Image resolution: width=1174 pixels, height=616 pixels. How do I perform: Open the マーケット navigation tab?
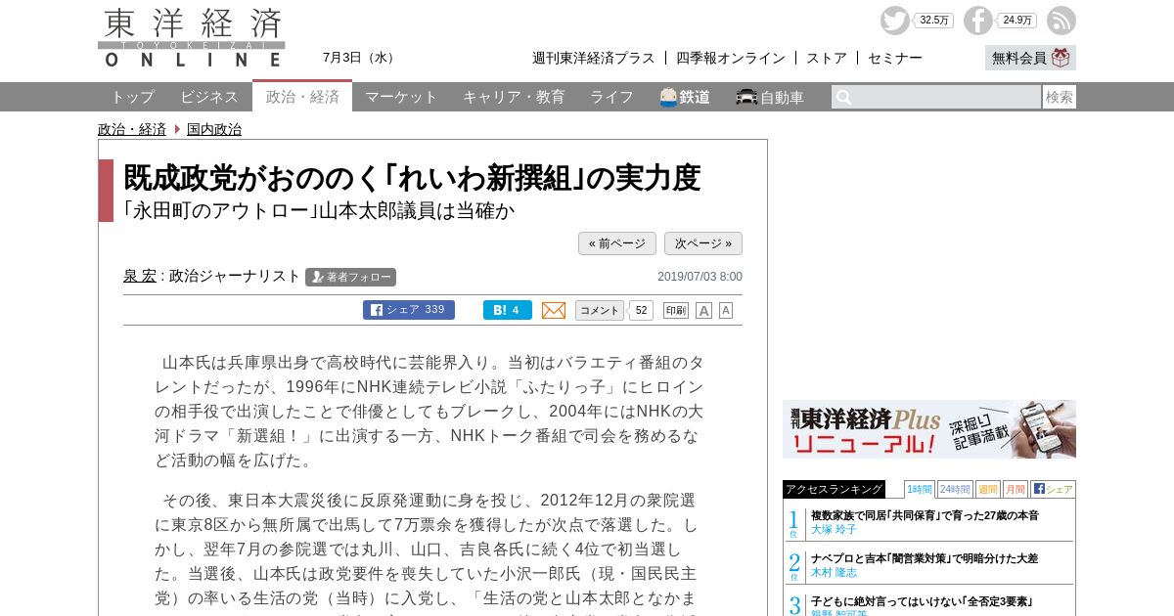click(401, 97)
